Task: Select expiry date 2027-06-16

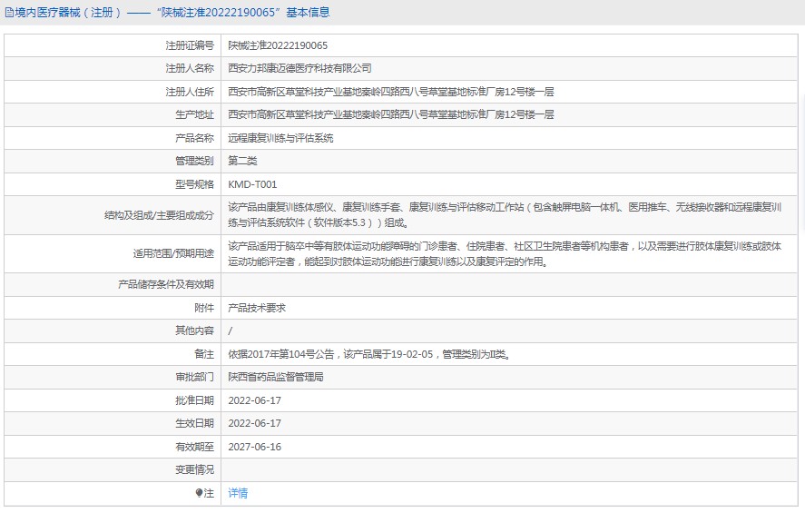Action: 255,447
